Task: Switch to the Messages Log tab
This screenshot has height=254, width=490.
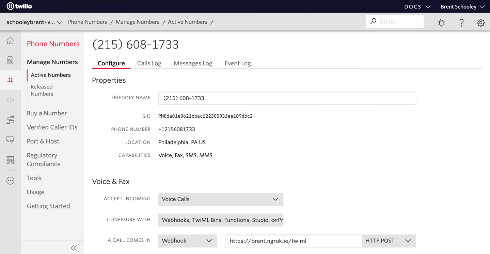Action: pos(193,63)
